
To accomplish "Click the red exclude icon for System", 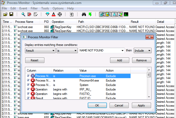I will point(33,85).
